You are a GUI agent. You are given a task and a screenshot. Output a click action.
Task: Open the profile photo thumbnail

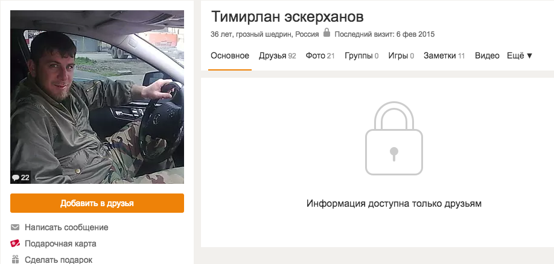pyautogui.click(x=97, y=97)
